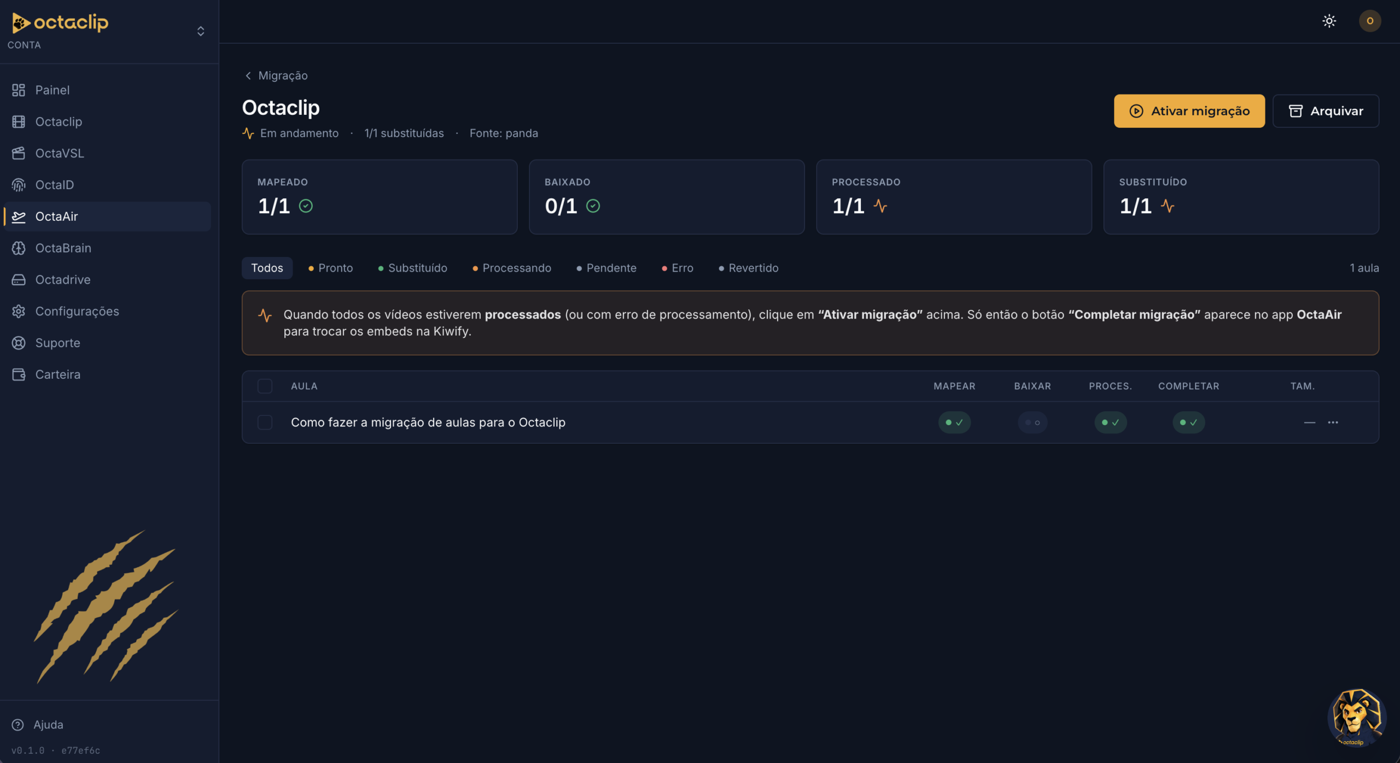Expand the CONTA account switcher chevrons
The width and height of the screenshot is (1400, 763).
click(x=201, y=31)
